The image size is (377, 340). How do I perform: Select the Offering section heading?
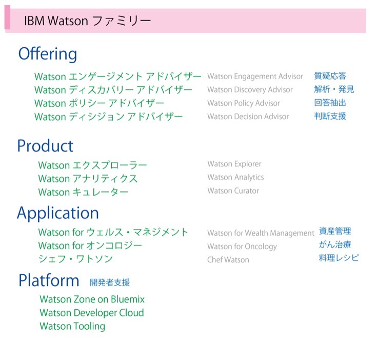click(x=48, y=54)
